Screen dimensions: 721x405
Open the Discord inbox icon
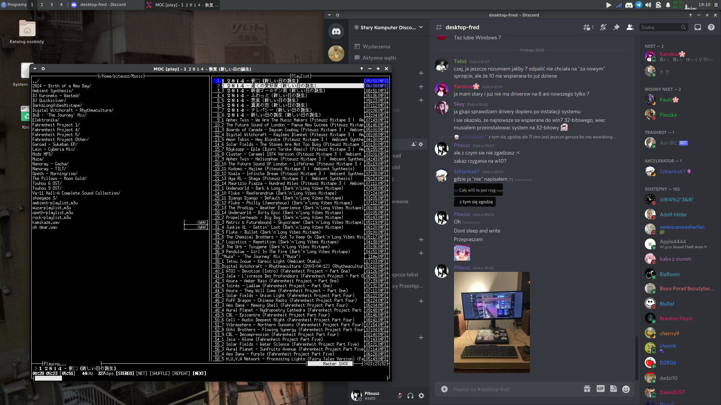tap(698, 27)
